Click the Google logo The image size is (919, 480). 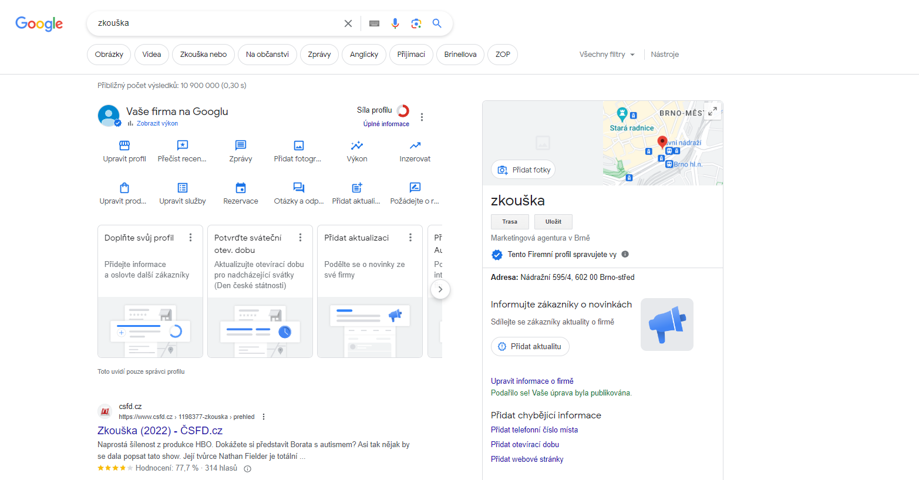39,23
